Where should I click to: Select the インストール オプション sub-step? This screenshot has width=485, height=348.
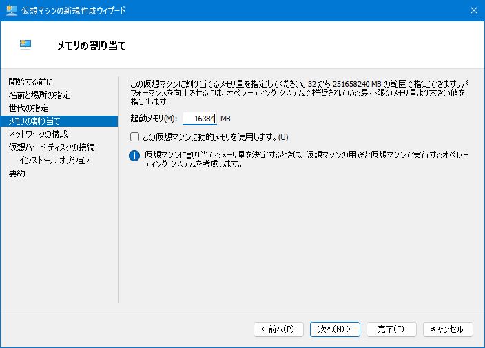point(54,161)
